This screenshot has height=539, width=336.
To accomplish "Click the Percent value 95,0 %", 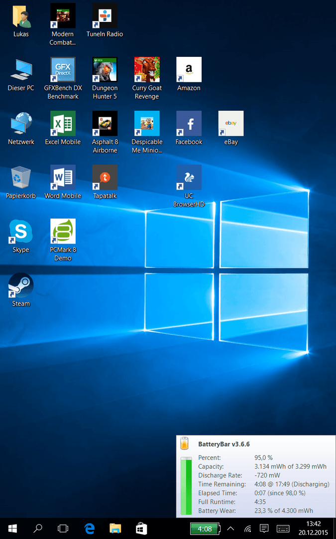I will (x=263, y=458).
